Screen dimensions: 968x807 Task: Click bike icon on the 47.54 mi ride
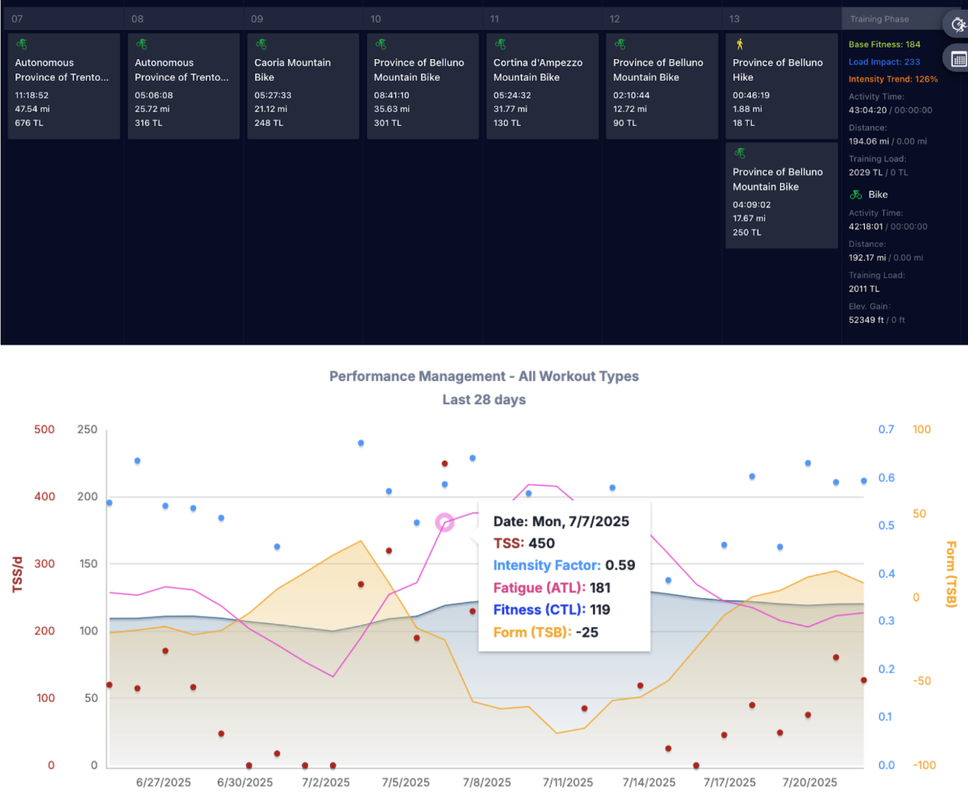pyautogui.click(x=20, y=44)
